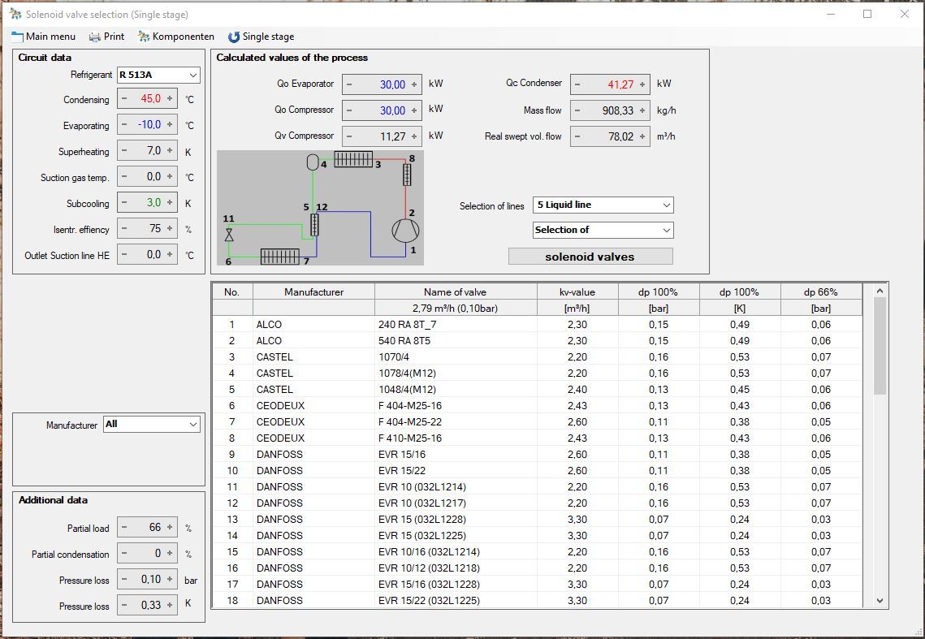Increase Pressure loss in bar with plus
This screenshot has height=639, width=925.
coord(170,580)
